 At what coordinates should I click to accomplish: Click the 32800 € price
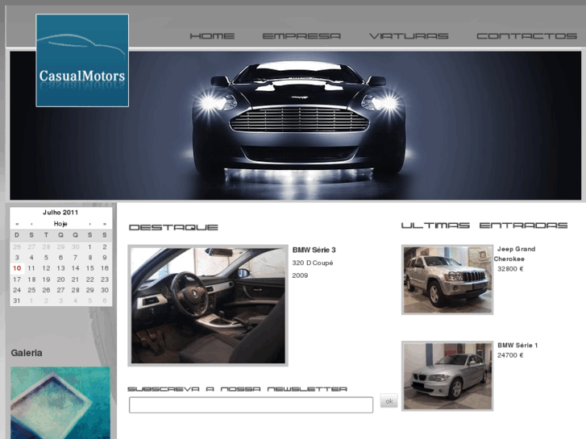[510, 269]
